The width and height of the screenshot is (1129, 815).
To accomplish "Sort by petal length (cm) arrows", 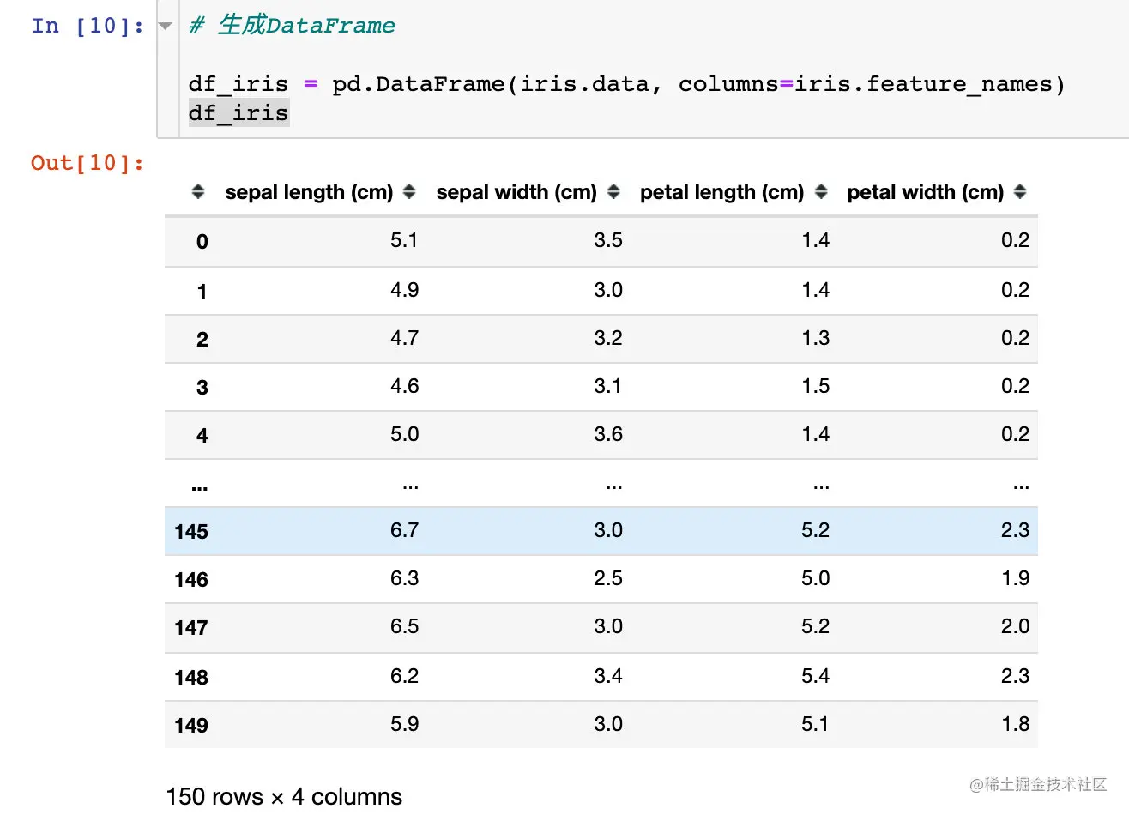I will coord(821,192).
